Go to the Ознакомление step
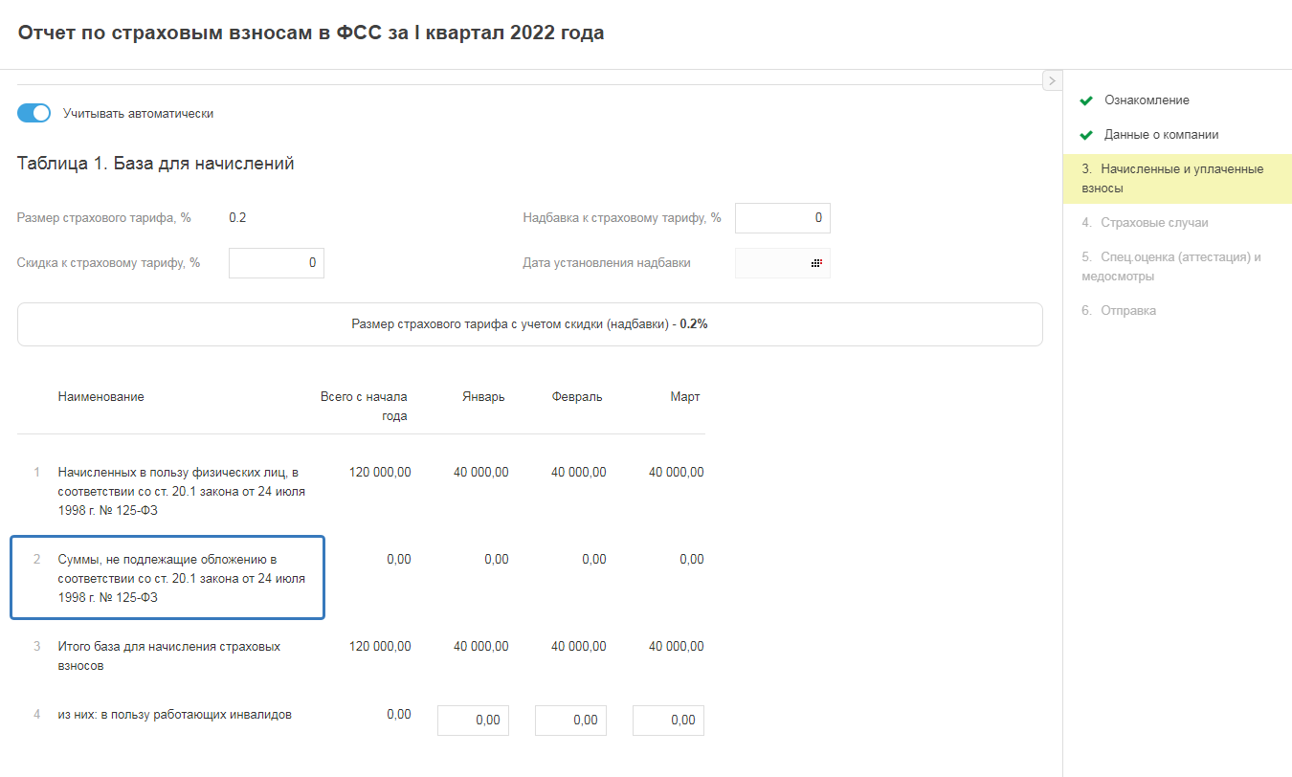Screen dimensions: 1292x777 click(x=1147, y=100)
